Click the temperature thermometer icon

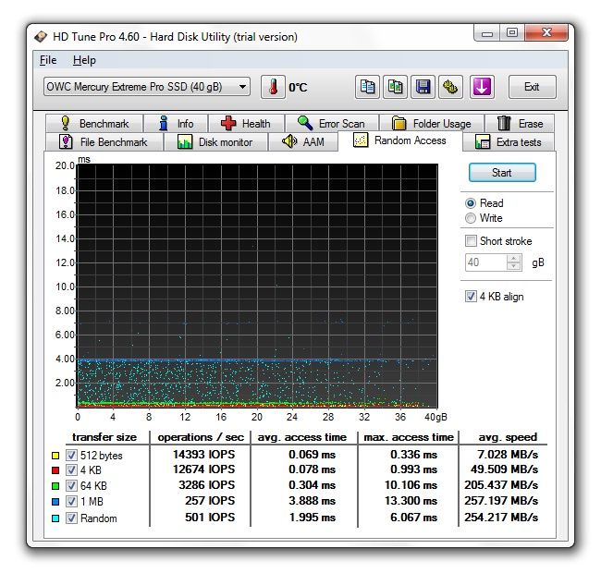273,87
